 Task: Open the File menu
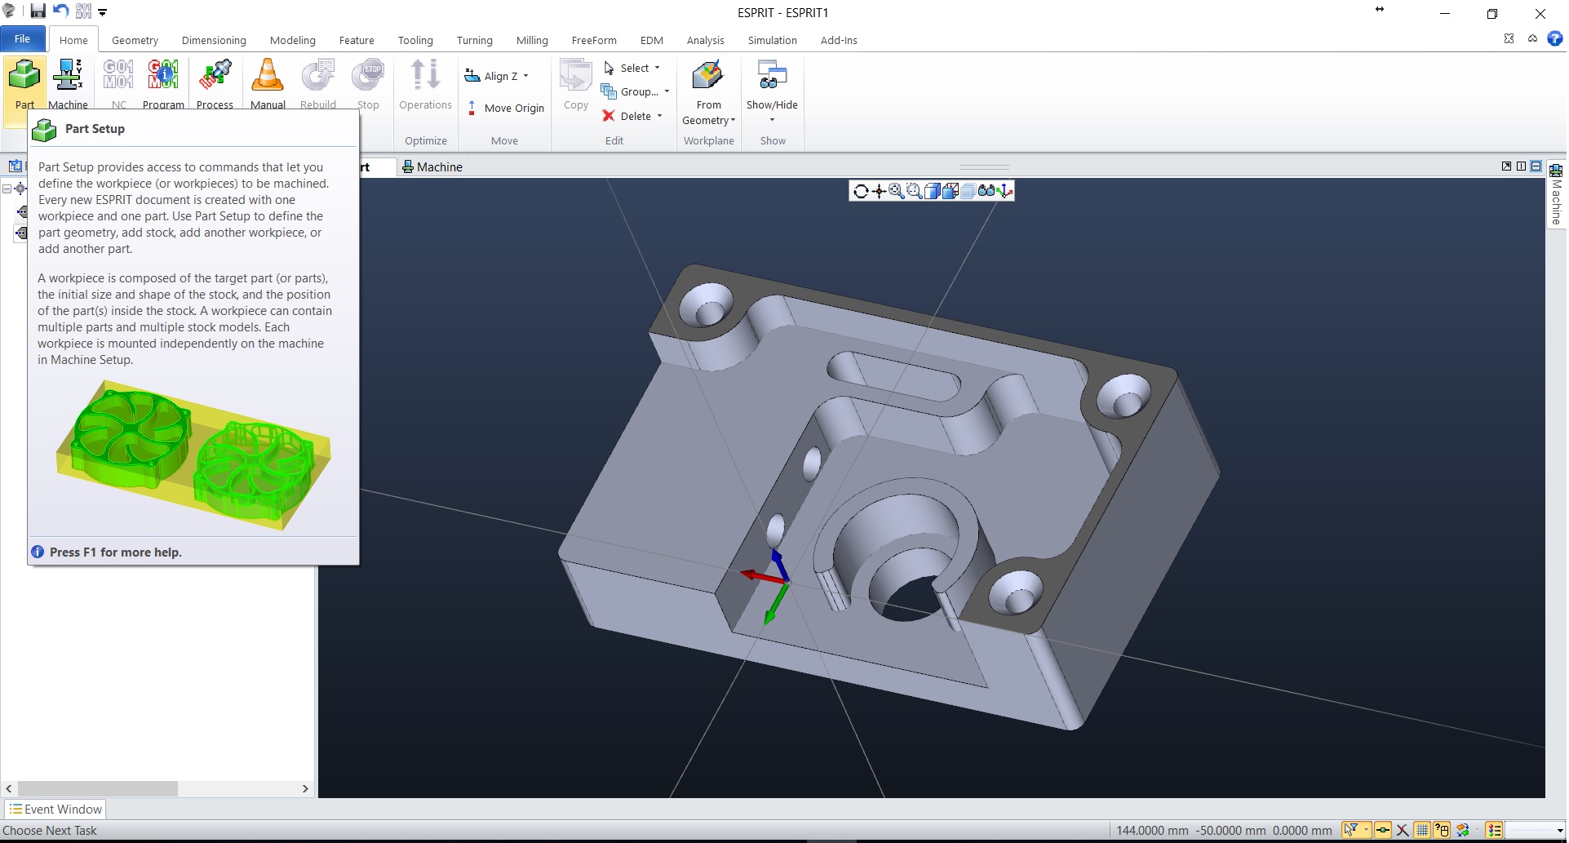(x=23, y=39)
